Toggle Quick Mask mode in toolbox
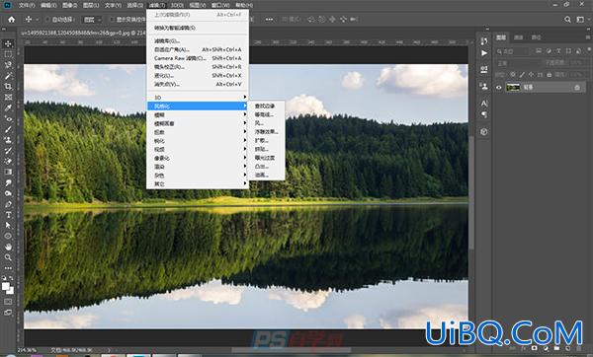 click(8, 302)
